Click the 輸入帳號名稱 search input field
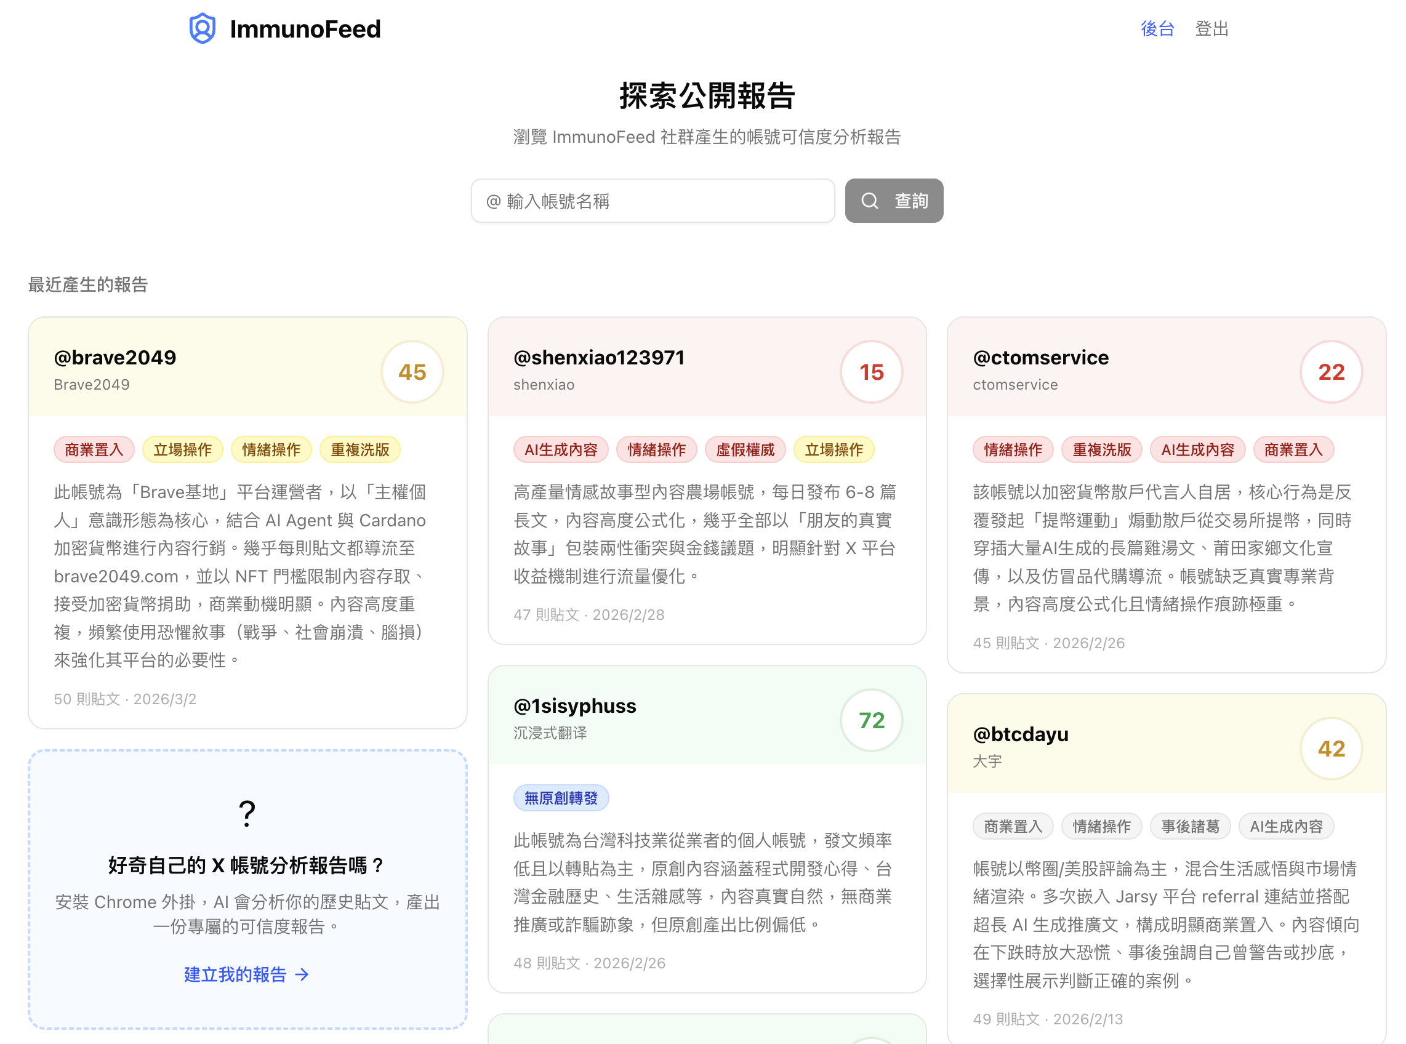This screenshot has width=1406, height=1044. (653, 200)
